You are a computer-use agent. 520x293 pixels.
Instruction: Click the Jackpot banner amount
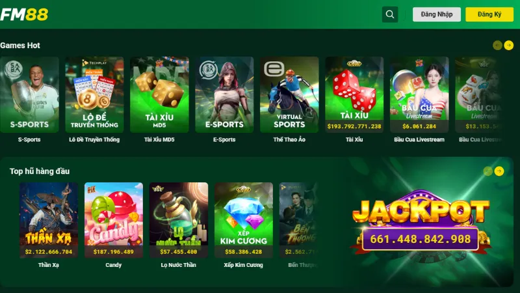(420, 239)
